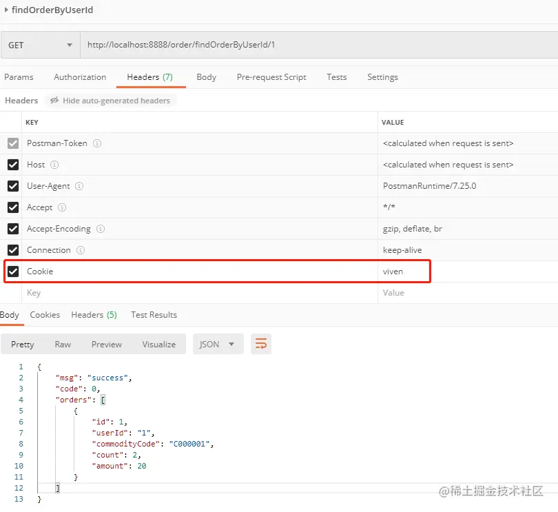The width and height of the screenshot is (558, 512).
Task: Open the GET method dropdown
Action: click(40, 45)
